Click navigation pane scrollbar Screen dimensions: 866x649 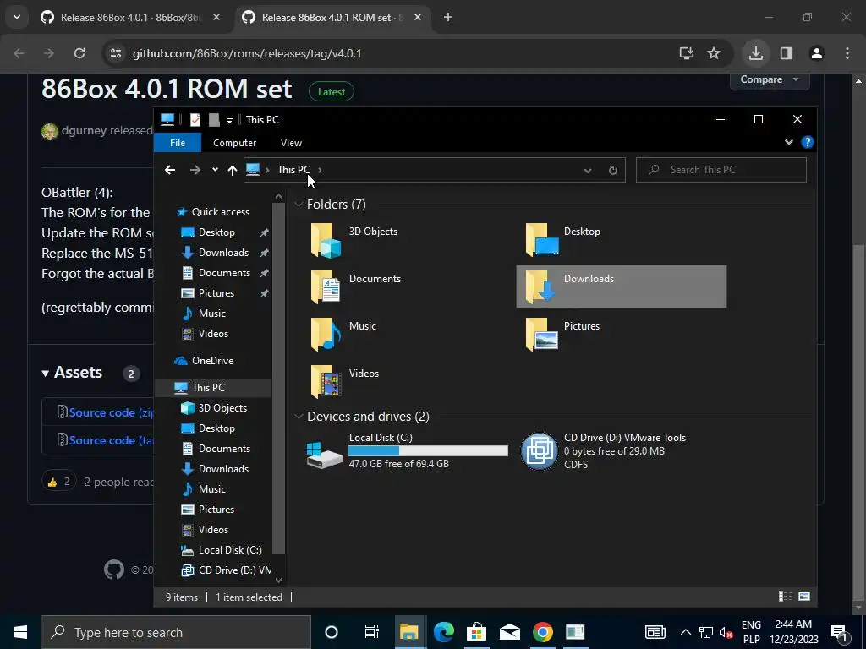(278, 378)
